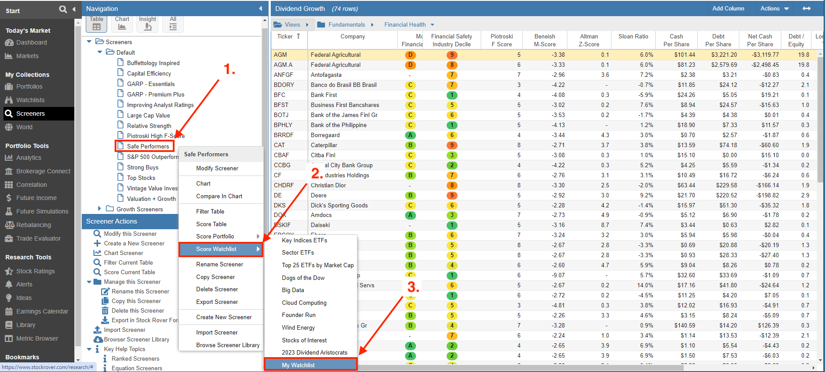Image resolution: width=825 pixels, height=372 pixels.
Task: Open the Library item
Action: (25, 325)
